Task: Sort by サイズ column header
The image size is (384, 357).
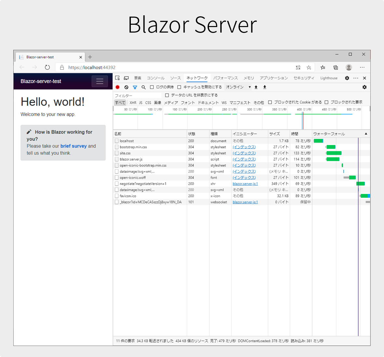Action: coord(279,134)
